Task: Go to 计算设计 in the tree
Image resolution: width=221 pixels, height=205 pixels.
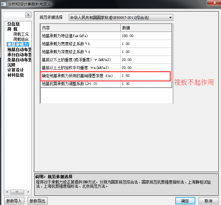Action: click(x=15, y=70)
